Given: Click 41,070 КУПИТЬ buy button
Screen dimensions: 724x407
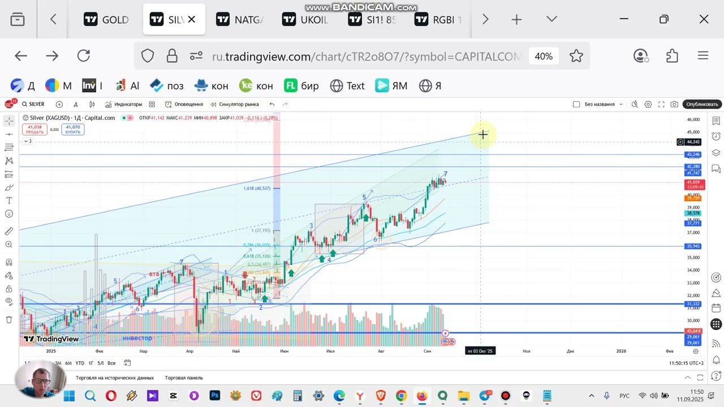Looking at the screenshot, I should pos(72,129).
